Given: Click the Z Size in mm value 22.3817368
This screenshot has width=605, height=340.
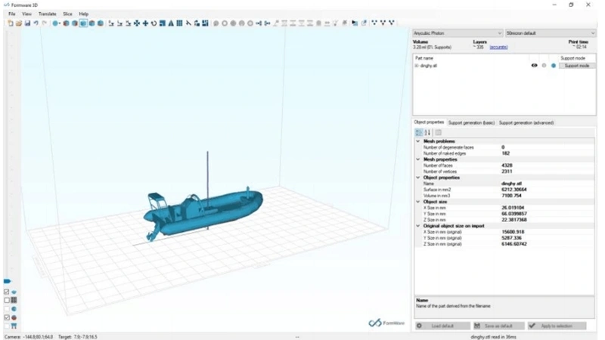Looking at the screenshot, I should tap(514, 220).
